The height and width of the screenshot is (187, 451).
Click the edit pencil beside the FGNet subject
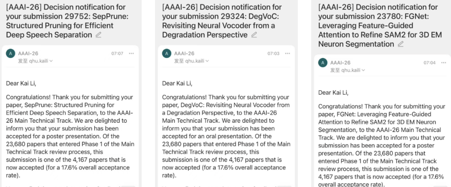[x=400, y=44]
